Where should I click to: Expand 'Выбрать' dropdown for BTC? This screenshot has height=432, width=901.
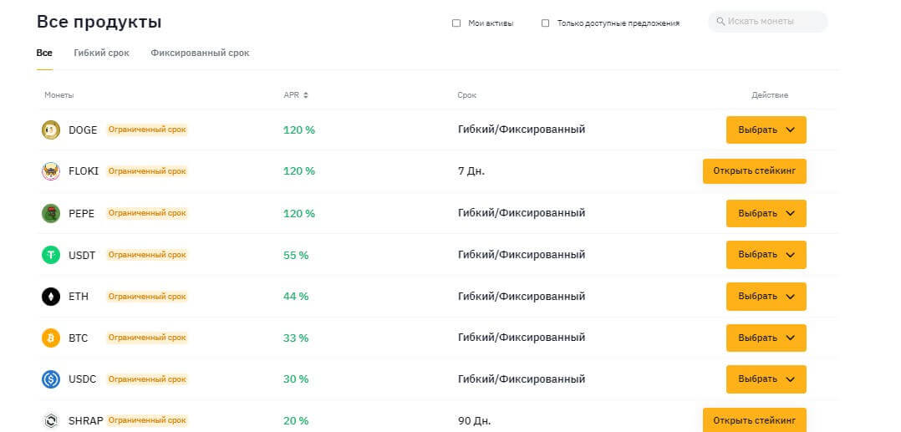tap(766, 338)
